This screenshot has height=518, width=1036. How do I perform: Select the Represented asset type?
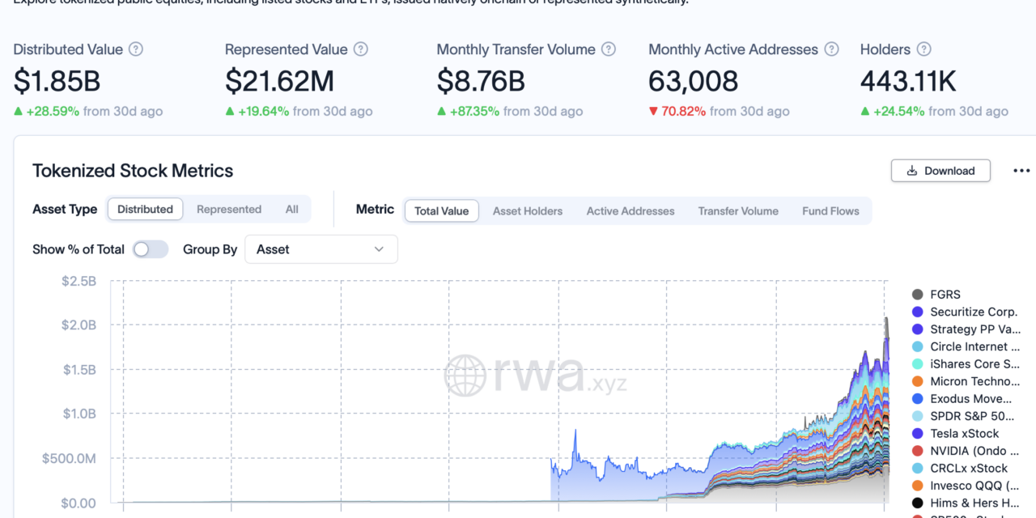pyautogui.click(x=229, y=209)
